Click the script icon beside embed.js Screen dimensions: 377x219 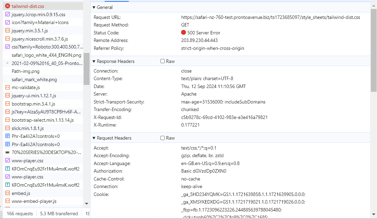pos(8,193)
